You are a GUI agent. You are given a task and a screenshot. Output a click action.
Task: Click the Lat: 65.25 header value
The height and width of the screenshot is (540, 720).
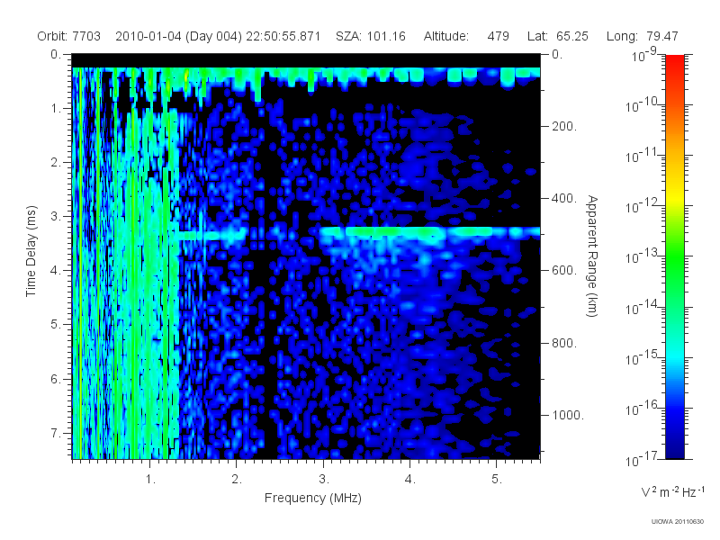coord(558,36)
